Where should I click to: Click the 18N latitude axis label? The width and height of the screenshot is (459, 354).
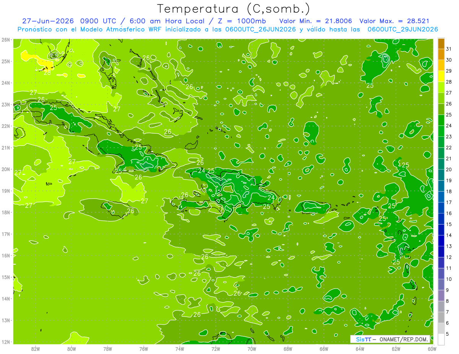pyautogui.click(x=6, y=212)
